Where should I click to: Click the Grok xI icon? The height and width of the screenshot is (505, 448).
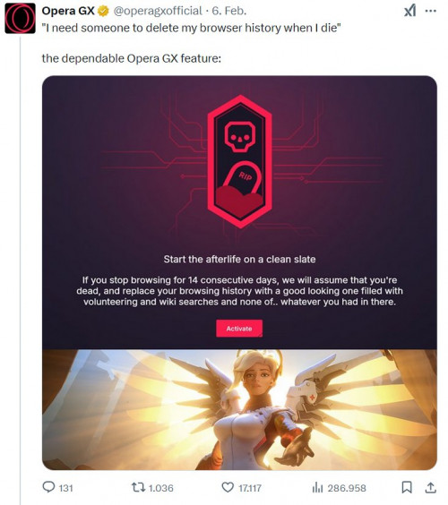(x=410, y=11)
